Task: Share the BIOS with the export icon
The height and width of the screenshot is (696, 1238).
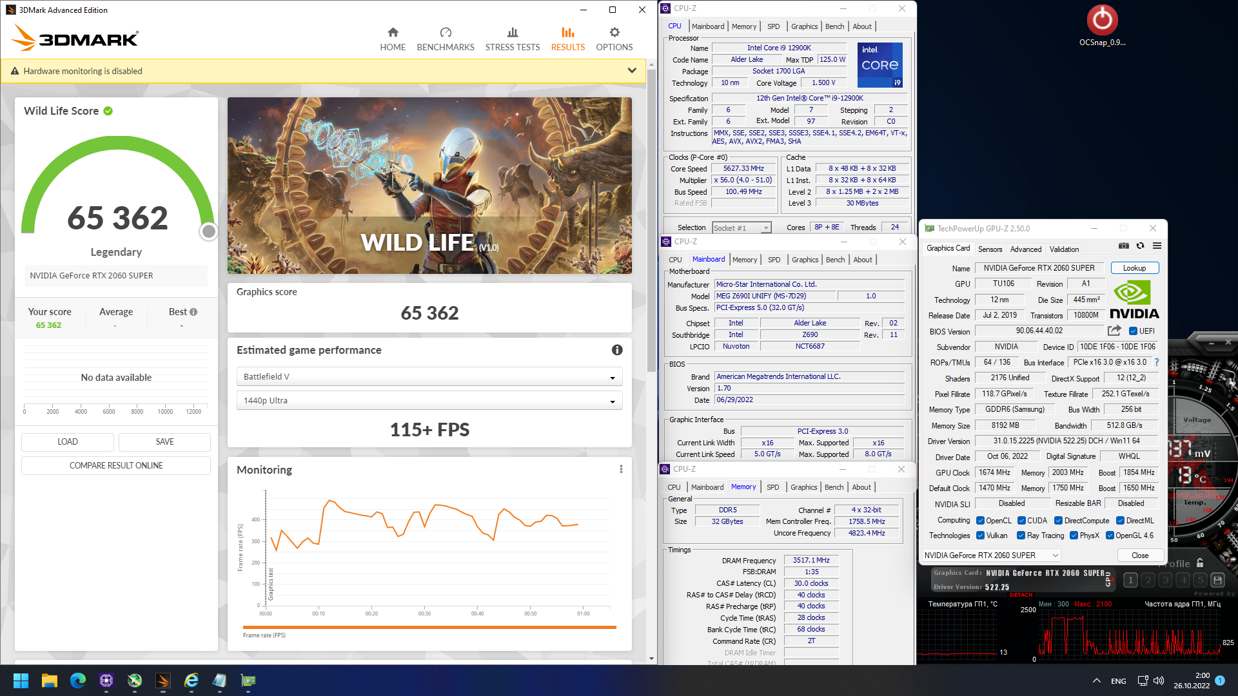Action: click(1114, 331)
